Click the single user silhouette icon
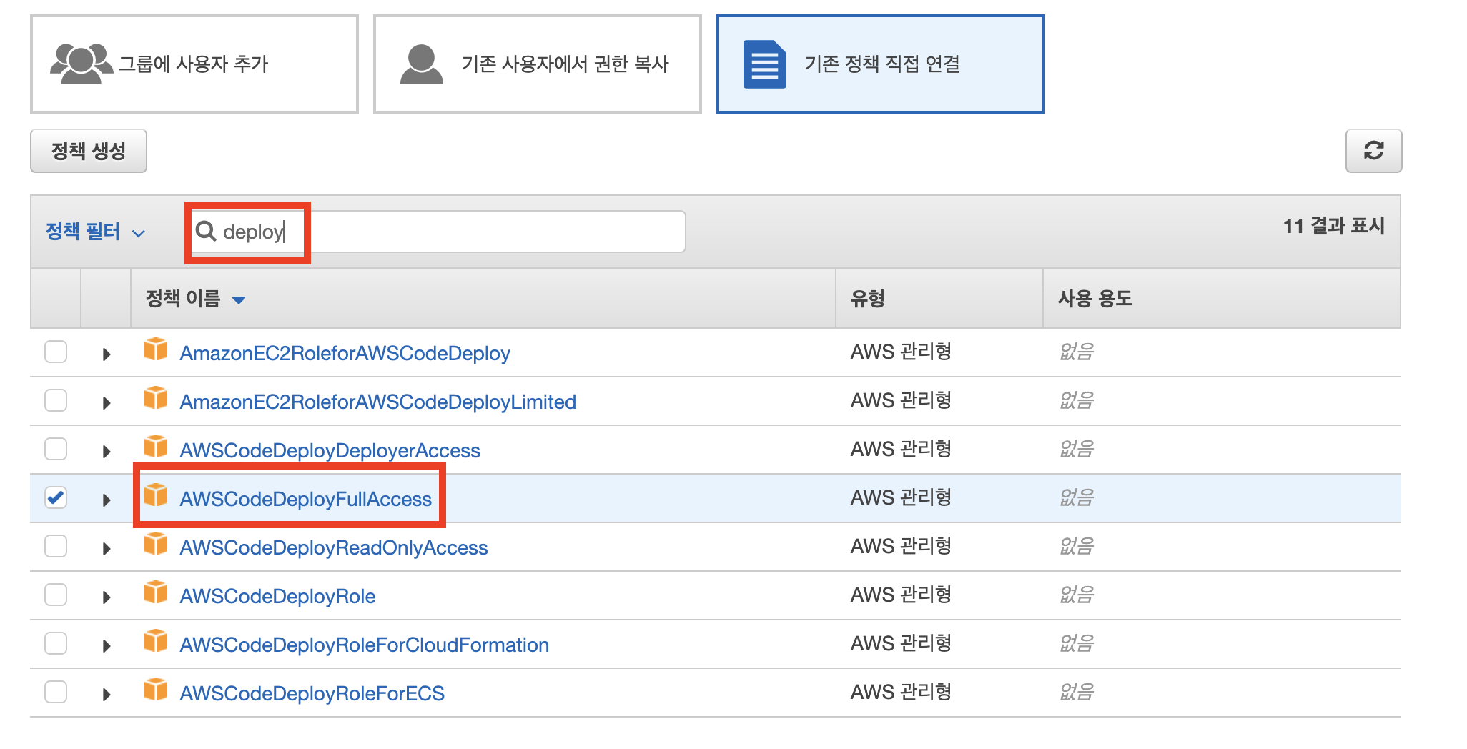The width and height of the screenshot is (1467, 749). (422, 64)
